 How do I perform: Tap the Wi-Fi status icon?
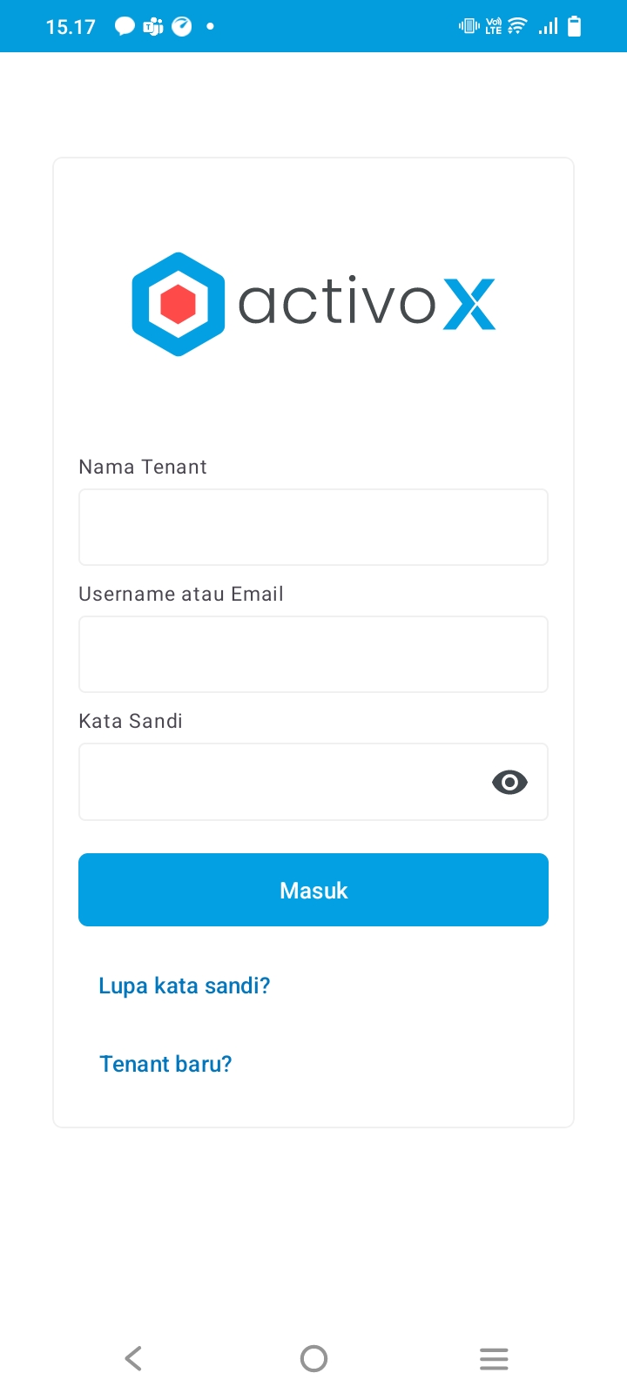click(517, 26)
